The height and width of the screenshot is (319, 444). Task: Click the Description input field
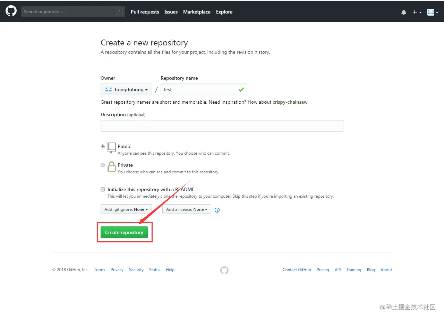pos(222,126)
